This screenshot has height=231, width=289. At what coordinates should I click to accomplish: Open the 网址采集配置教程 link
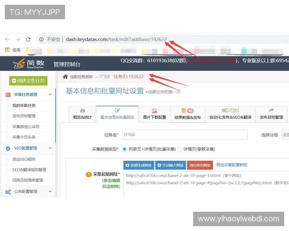click(232, 165)
